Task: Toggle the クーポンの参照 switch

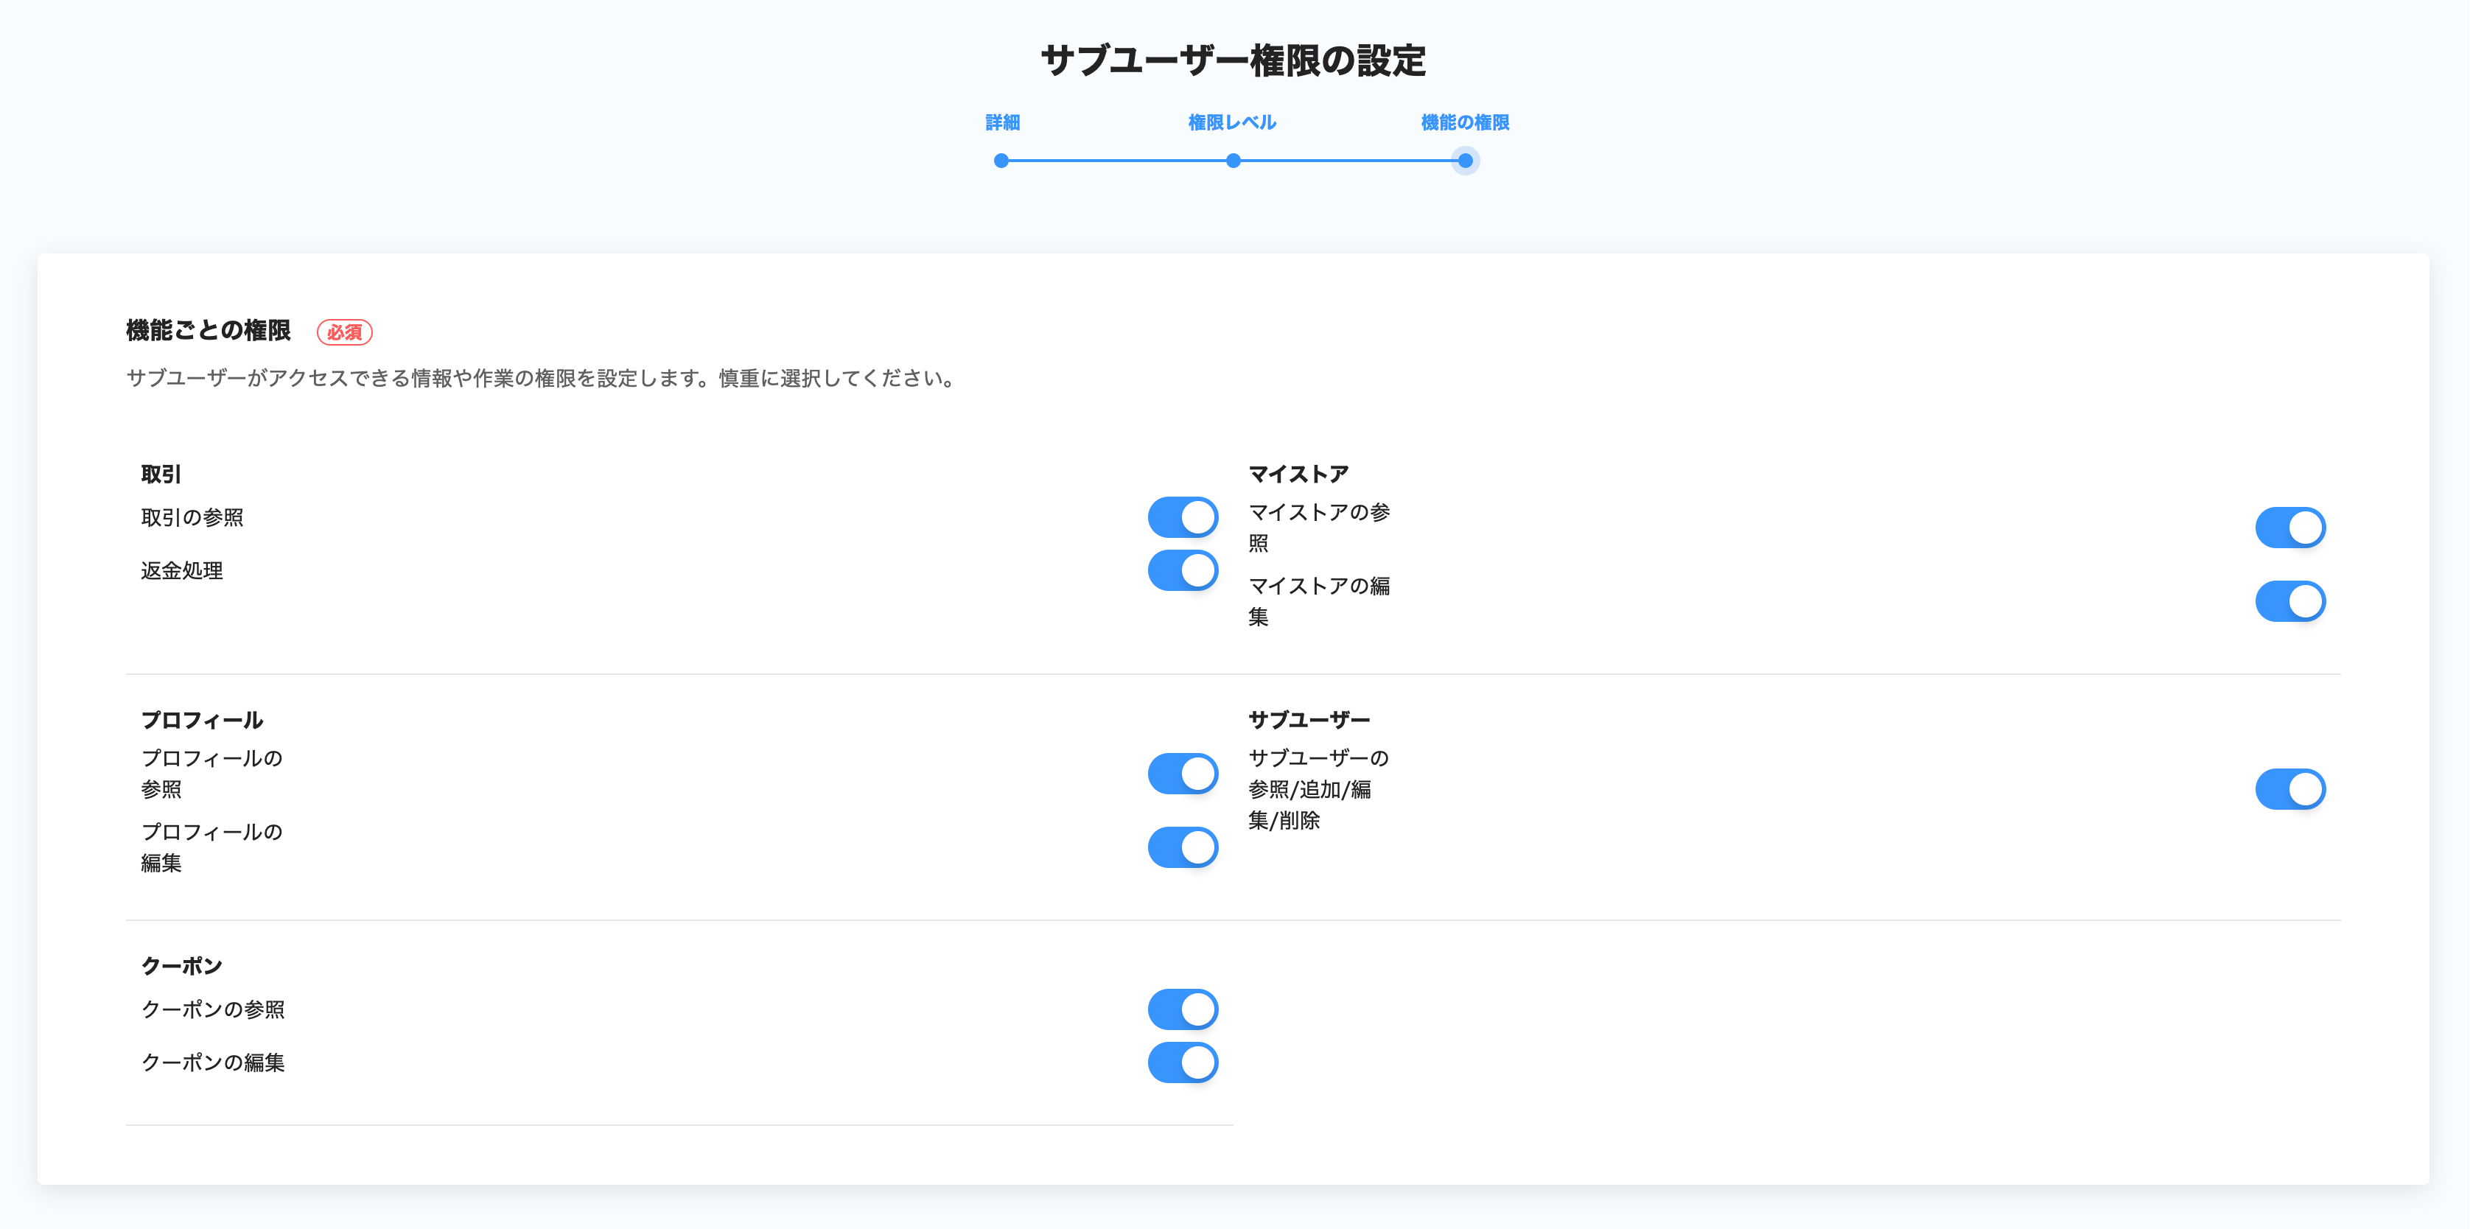Action: [1182, 1009]
